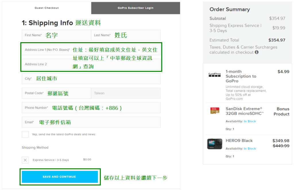Open the SanDisk Extreme microSD card thumbnail

pyautogui.click(x=215, y=110)
